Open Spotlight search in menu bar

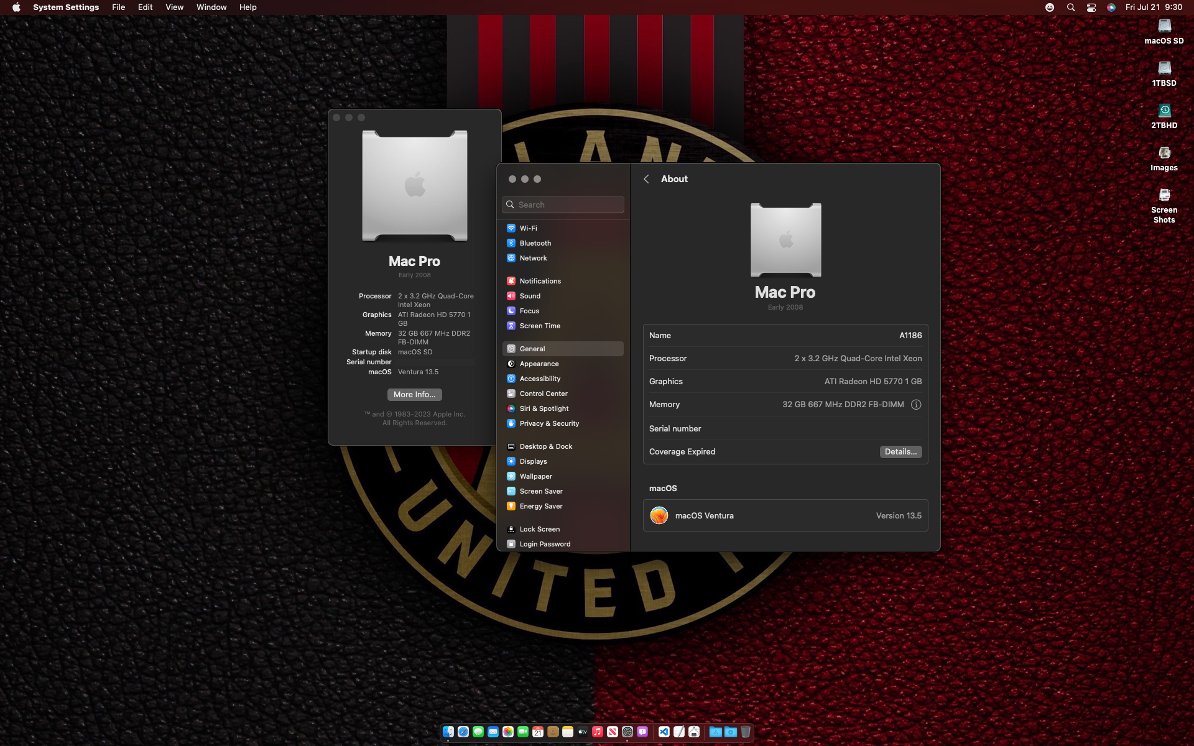point(1070,7)
